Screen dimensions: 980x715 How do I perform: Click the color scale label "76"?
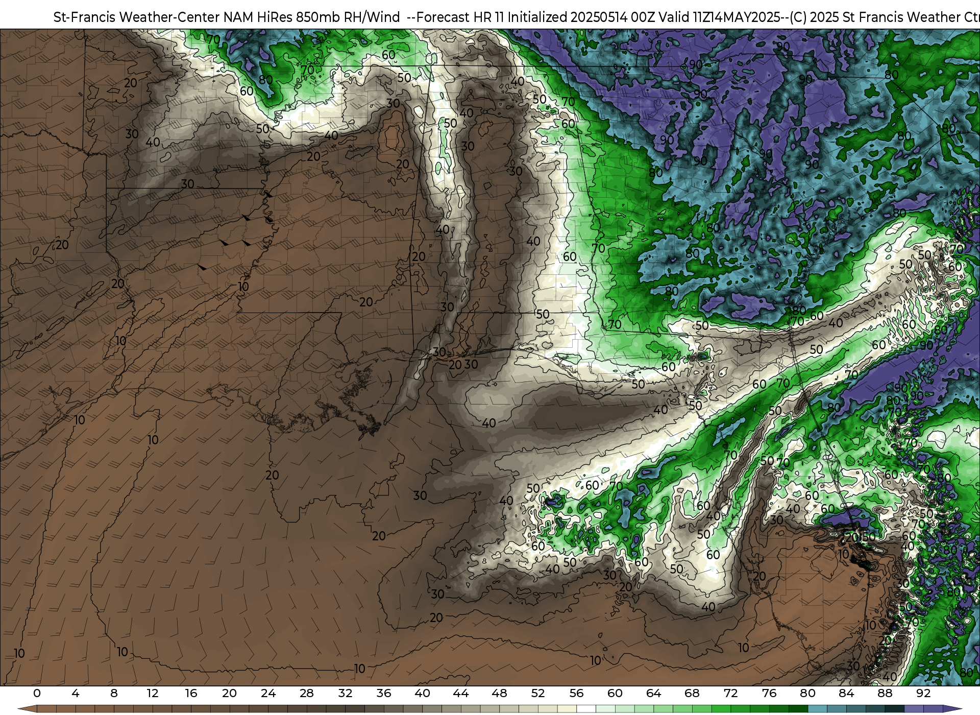769,693
